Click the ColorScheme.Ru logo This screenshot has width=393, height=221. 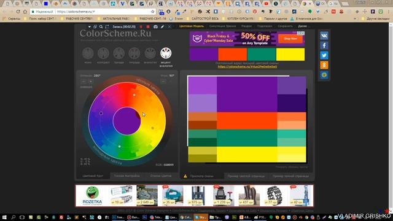point(115,33)
